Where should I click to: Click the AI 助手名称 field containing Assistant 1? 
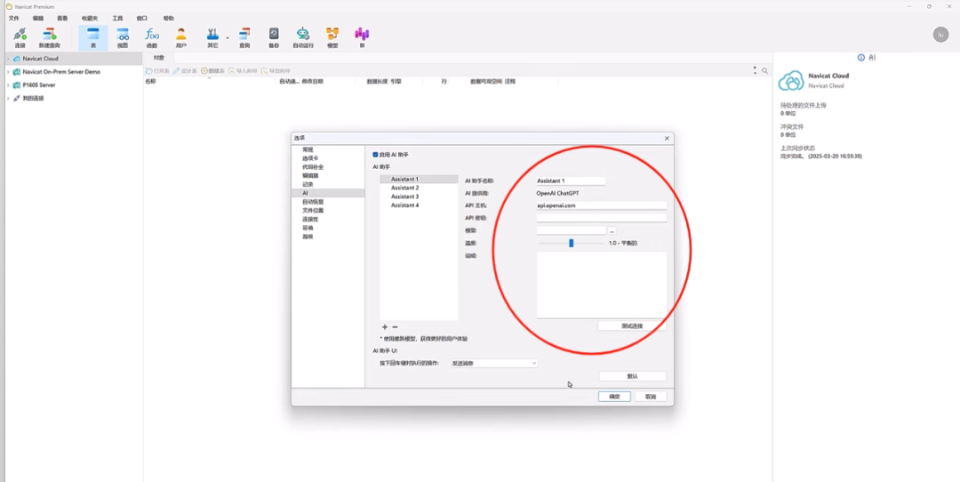571,181
